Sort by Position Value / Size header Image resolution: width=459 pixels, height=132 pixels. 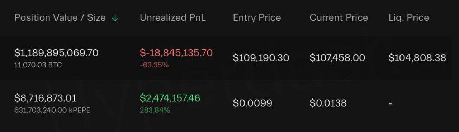60,17
